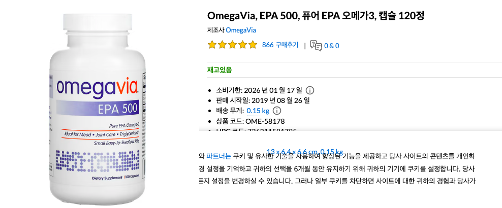
Task: Click the fifth rating star
Action: [x=253, y=45]
